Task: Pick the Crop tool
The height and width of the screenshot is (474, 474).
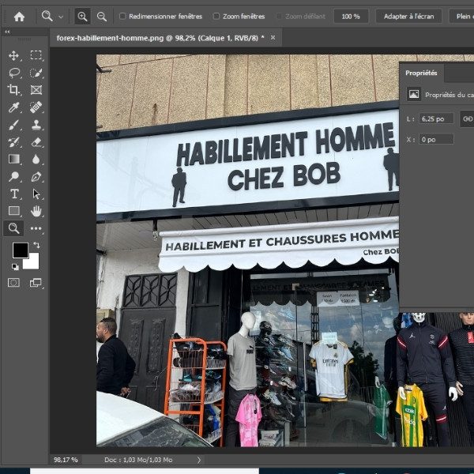Action: pyautogui.click(x=13, y=90)
